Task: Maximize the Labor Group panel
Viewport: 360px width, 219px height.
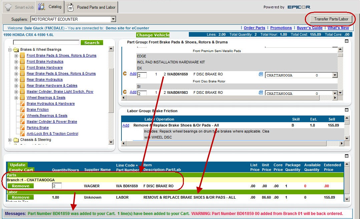Action: coord(347,110)
